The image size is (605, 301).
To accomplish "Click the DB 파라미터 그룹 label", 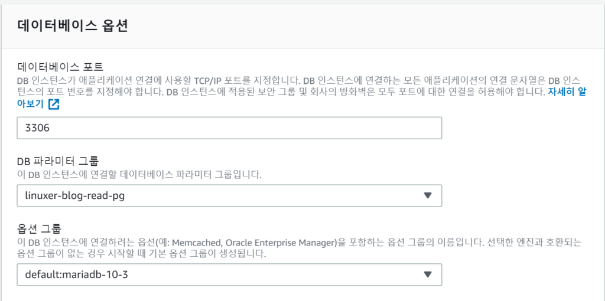I will pyautogui.click(x=58, y=162).
